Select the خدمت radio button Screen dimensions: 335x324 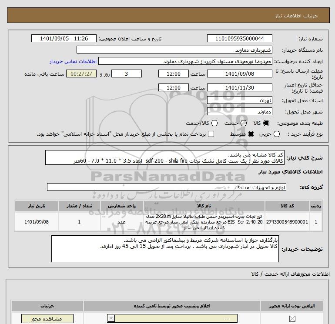coord(244,123)
